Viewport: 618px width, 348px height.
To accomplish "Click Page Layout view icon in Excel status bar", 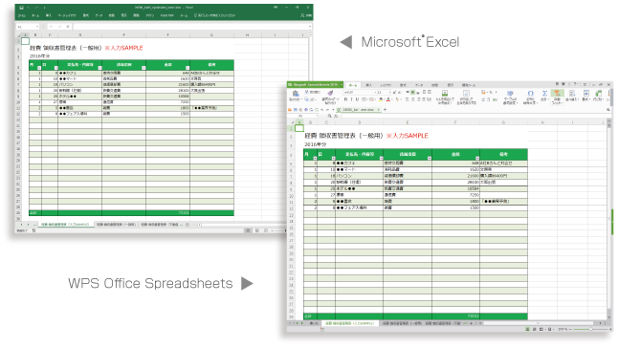I will [x=257, y=230].
